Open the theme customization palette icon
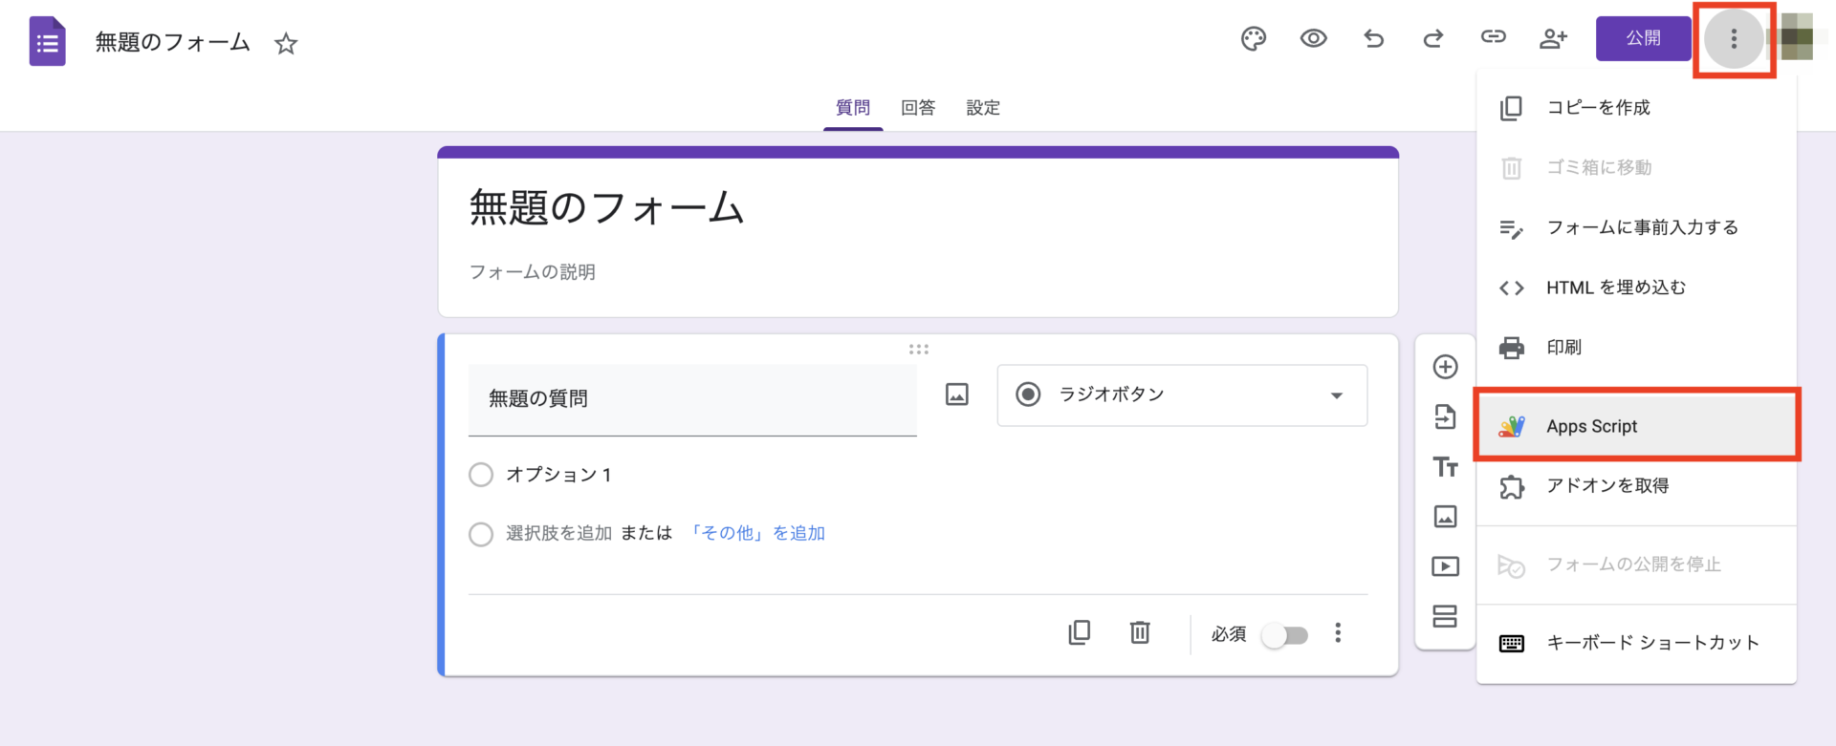The image size is (1836, 746). 1253,38
